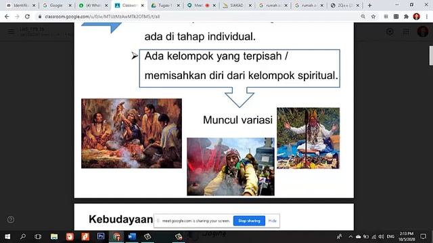The height and width of the screenshot is (243, 433).
Task: Open the Chrome three-dot menu
Action: pos(427,16)
